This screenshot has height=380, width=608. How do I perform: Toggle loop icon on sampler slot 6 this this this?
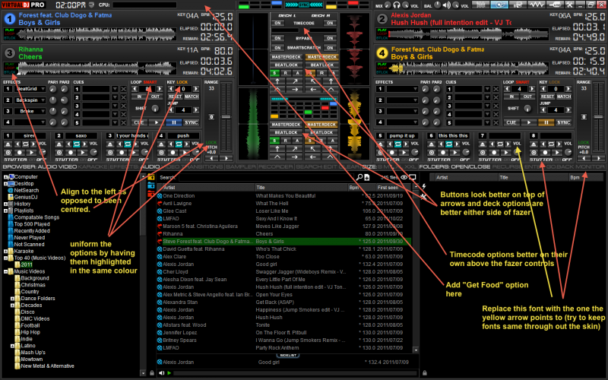click(x=448, y=144)
